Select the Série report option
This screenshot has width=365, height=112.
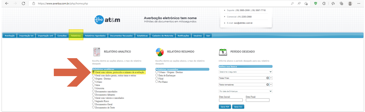coord(94,85)
